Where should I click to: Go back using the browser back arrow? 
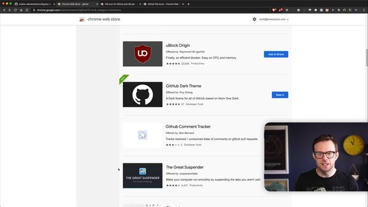point(4,10)
